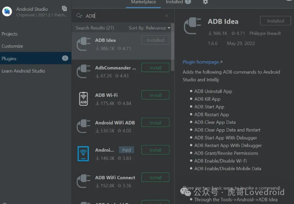Select Android WiFi ADB result title

115,122
